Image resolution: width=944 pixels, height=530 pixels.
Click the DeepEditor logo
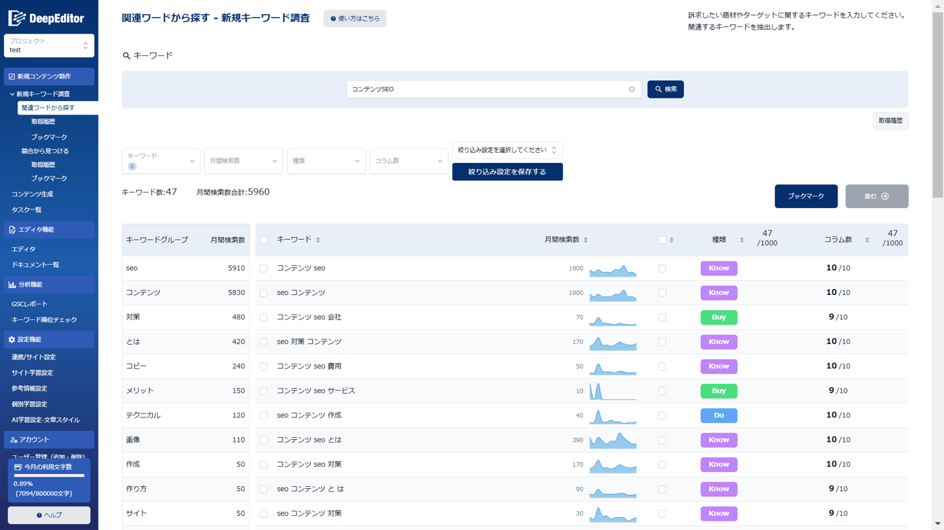coord(46,18)
